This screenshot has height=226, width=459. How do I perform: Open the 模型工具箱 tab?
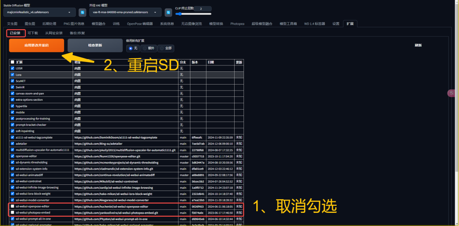coord(288,24)
